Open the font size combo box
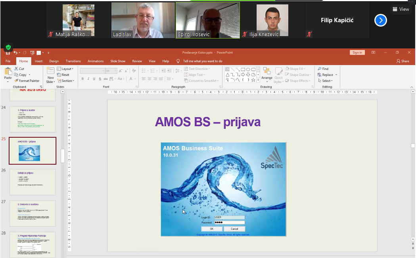 [111, 71]
